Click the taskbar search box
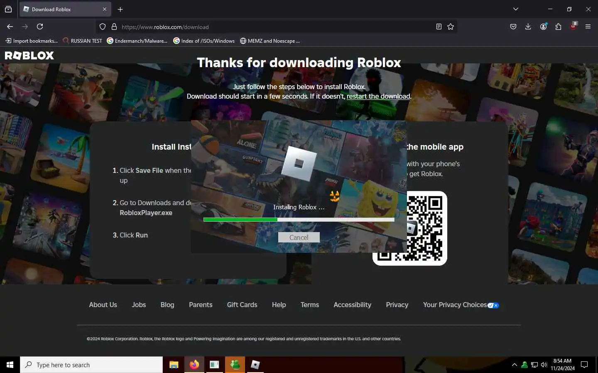This screenshot has height=373, width=598. coord(91,365)
